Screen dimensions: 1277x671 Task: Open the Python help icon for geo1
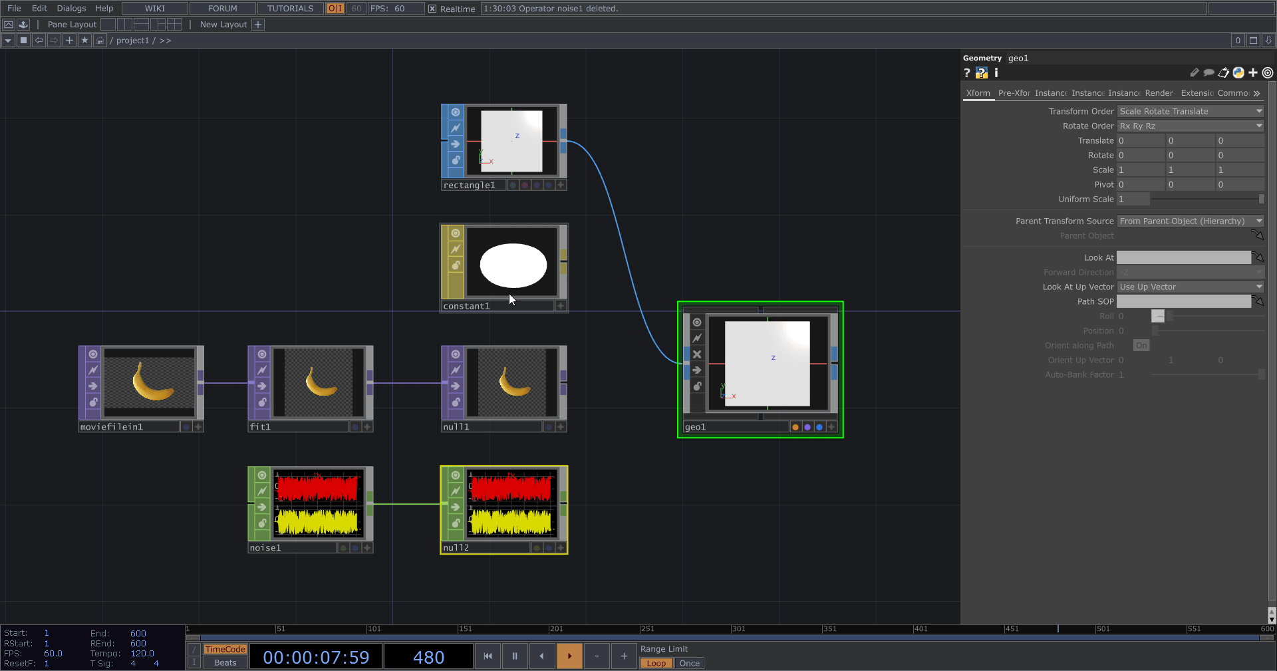pos(982,73)
